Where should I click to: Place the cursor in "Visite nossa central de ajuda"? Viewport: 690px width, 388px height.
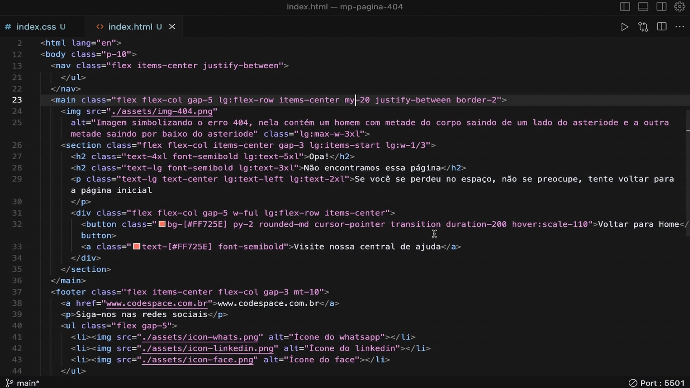[x=367, y=247]
